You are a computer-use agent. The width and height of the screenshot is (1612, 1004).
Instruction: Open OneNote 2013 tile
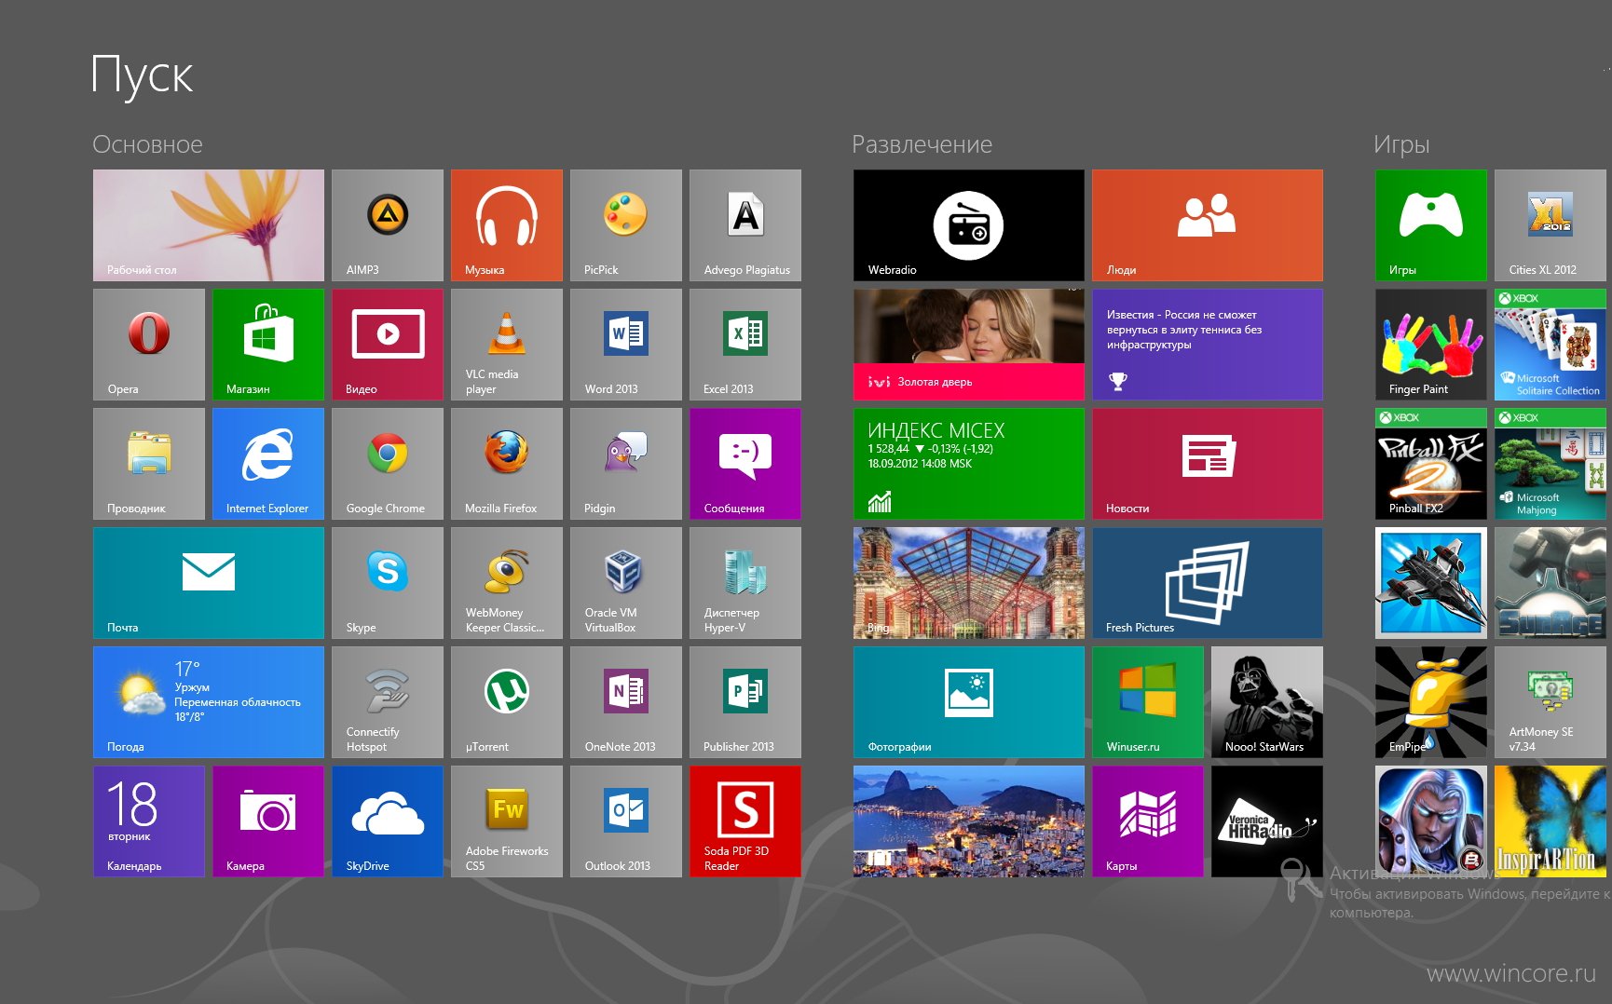tap(626, 702)
